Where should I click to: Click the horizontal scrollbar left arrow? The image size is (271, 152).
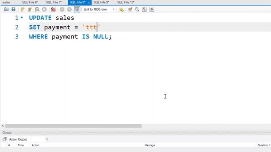(3, 126)
